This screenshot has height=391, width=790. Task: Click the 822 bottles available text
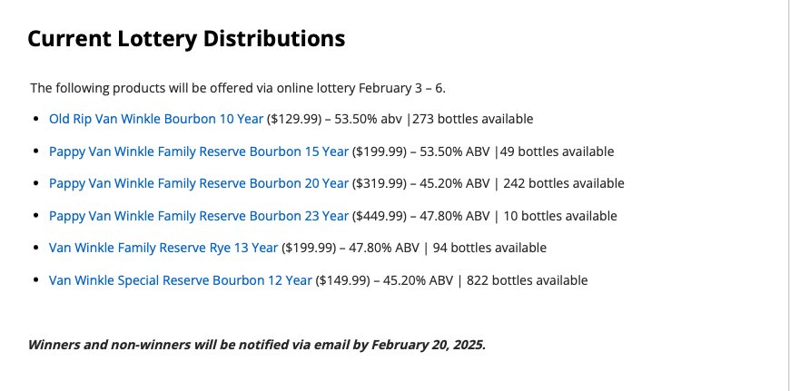[527, 280]
